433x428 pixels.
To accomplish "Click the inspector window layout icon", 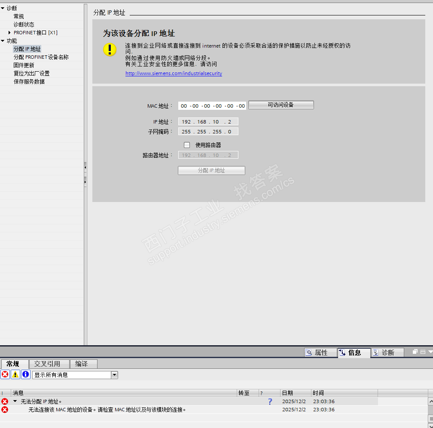I will point(423,352).
